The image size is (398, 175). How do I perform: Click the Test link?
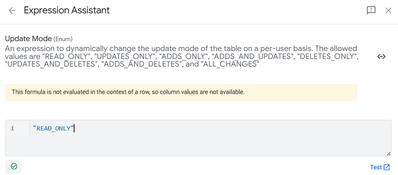pyautogui.click(x=376, y=167)
